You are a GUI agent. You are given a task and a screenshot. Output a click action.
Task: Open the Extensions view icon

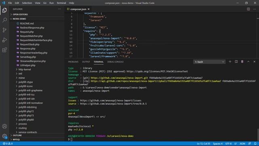[x=4, y=50]
